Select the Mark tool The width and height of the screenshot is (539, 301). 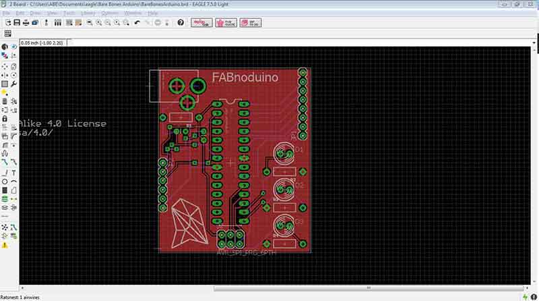coord(13,55)
